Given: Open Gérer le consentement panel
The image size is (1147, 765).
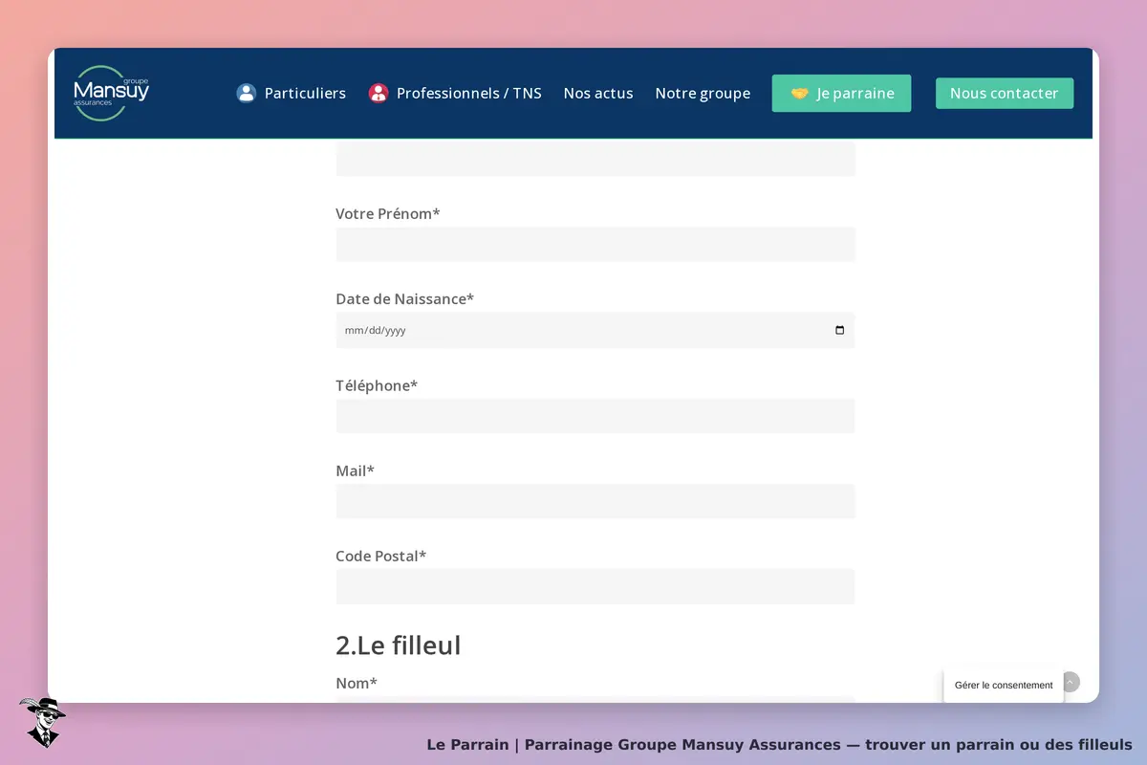Looking at the screenshot, I should coord(1004,685).
